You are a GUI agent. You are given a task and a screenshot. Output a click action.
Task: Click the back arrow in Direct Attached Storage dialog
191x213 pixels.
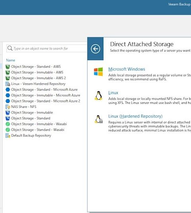click(x=95, y=49)
